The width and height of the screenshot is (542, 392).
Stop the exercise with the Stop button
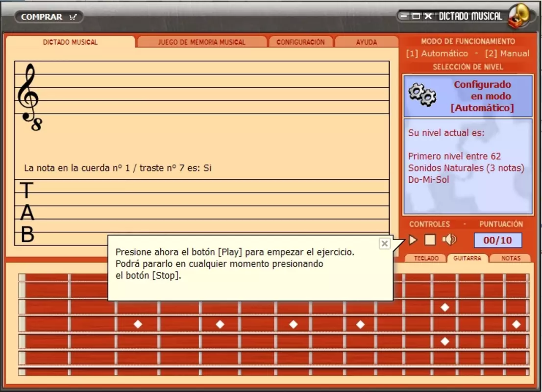(430, 240)
